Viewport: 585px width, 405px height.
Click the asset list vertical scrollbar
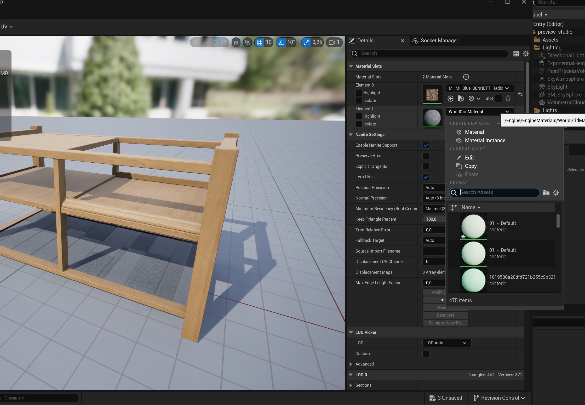click(x=558, y=221)
